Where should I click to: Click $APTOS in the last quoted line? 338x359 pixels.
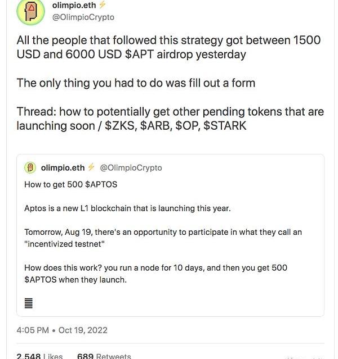tap(41, 280)
